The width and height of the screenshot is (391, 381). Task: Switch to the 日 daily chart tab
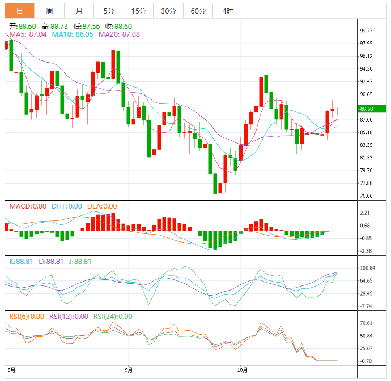click(x=20, y=11)
